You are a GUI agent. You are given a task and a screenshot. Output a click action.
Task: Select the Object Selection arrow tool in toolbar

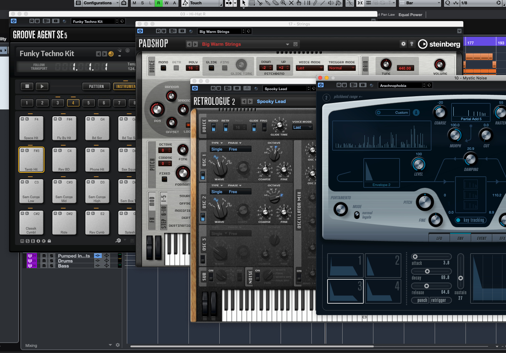point(244,3)
